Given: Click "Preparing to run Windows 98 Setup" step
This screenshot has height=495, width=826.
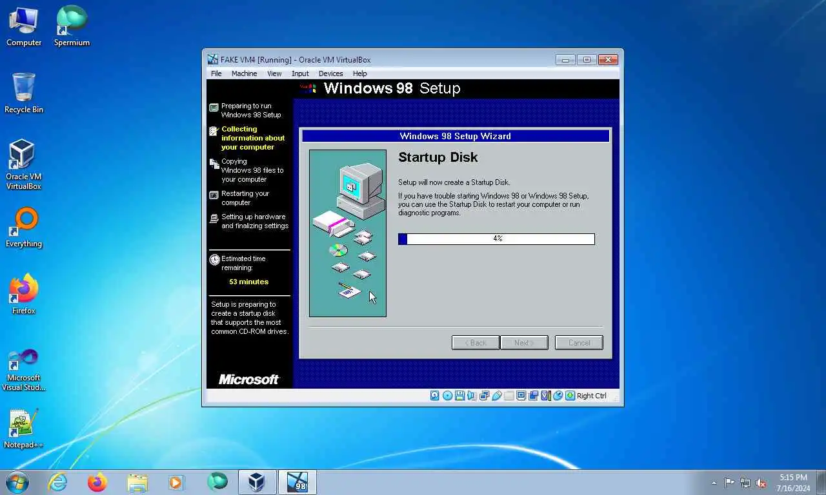Looking at the screenshot, I should tap(251, 110).
